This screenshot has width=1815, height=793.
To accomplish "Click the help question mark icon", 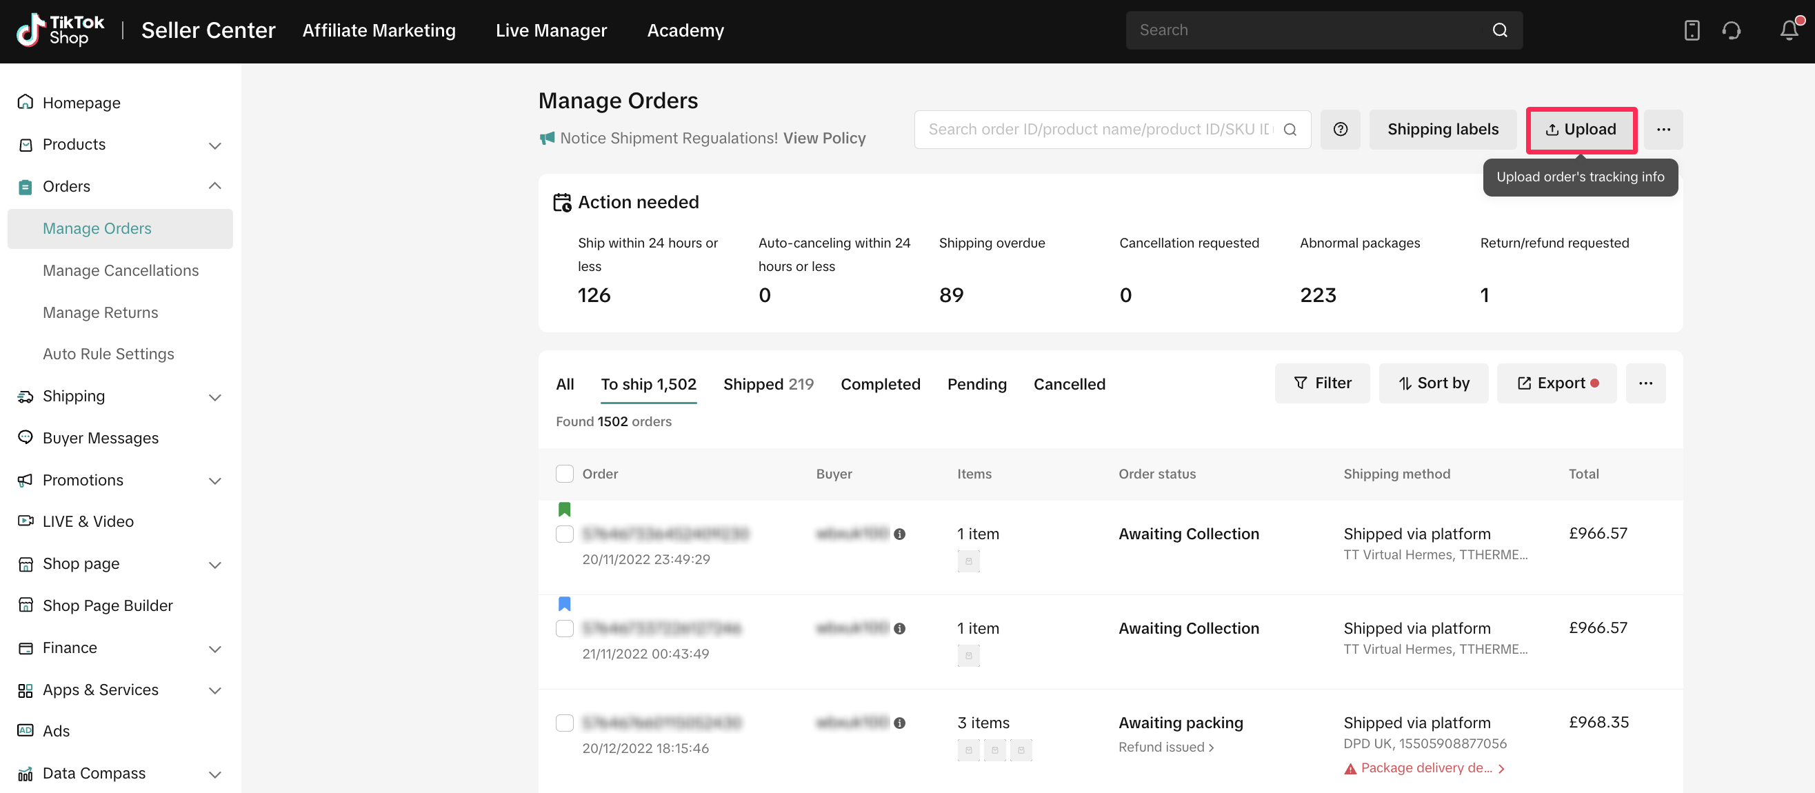I will tap(1340, 130).
